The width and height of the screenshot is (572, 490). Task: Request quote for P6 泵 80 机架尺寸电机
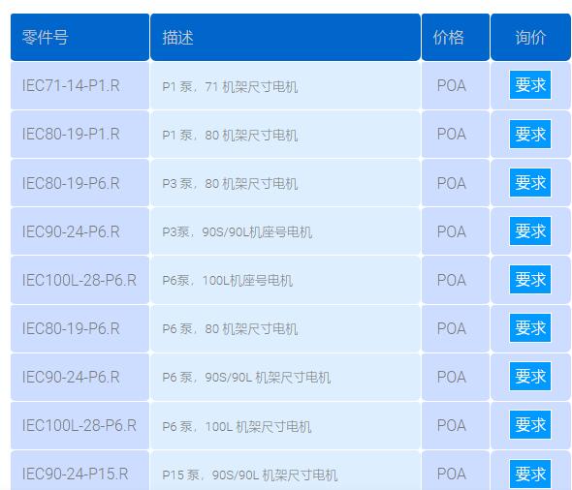tap(530, 328)
